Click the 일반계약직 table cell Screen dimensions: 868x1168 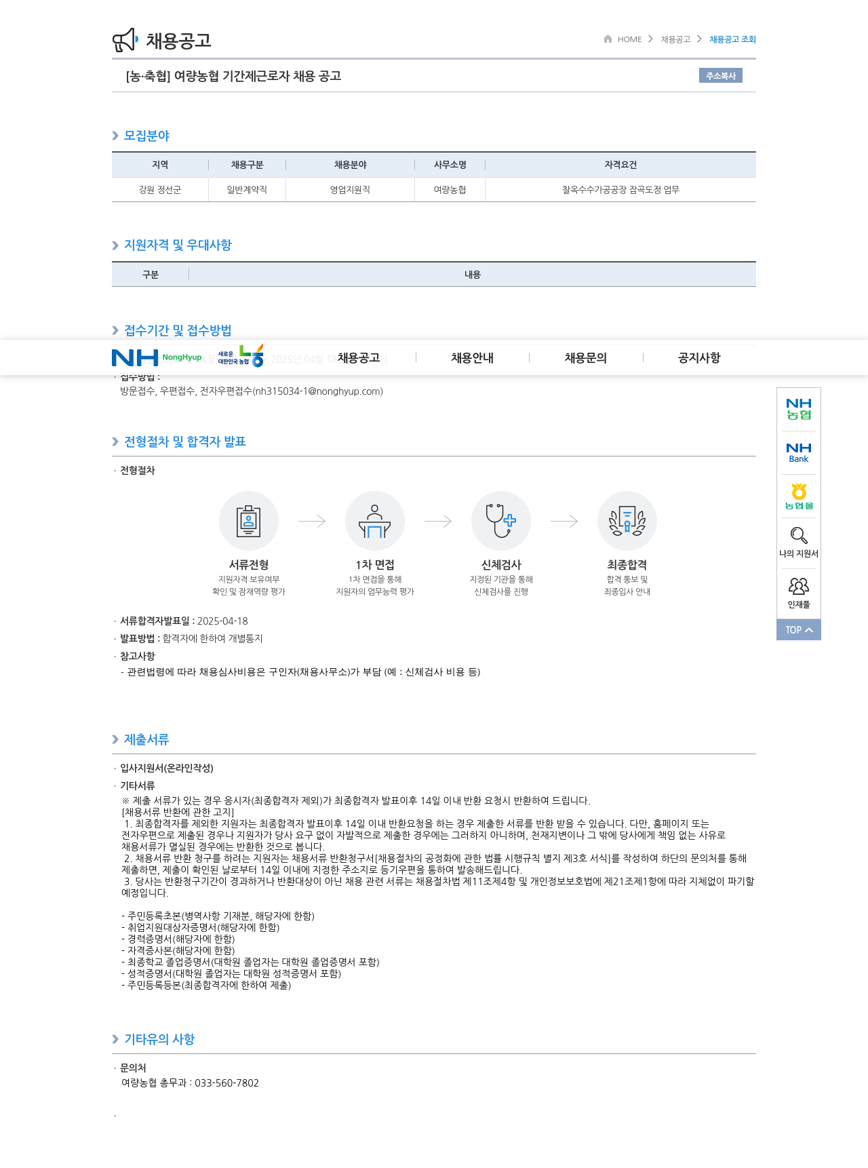coord(247,190)
